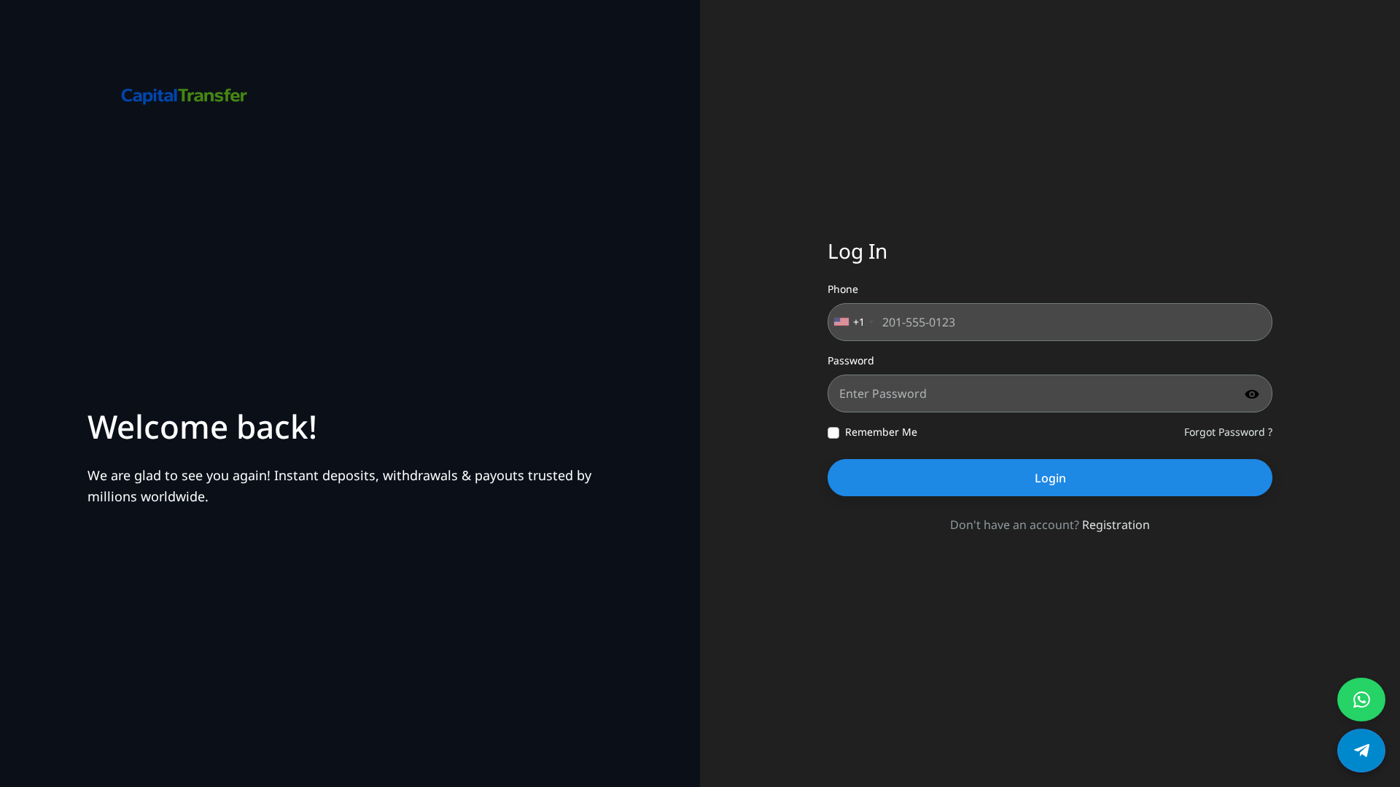Image resolution: width=1400 pixels, height=787 pixels.
Task: Open Forgot Password recovery
Action: (1227, 431)
